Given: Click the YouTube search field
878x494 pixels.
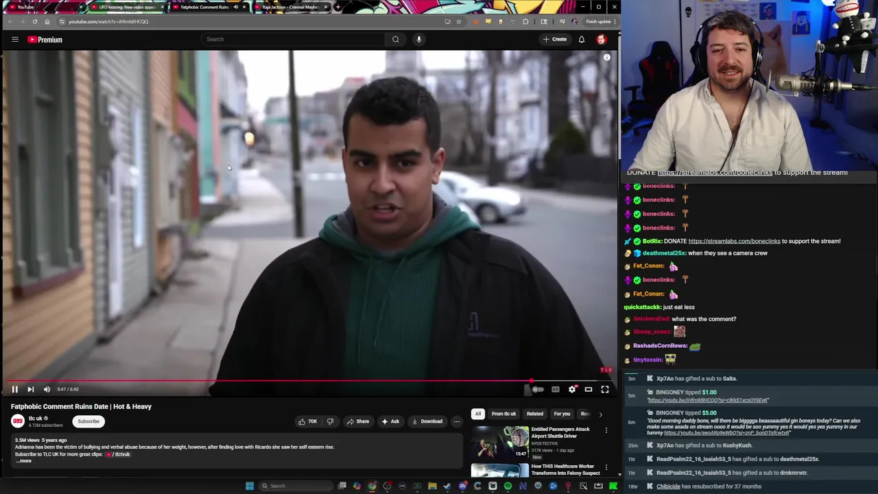Looking at the screenshot, I should tap(294, 39).
